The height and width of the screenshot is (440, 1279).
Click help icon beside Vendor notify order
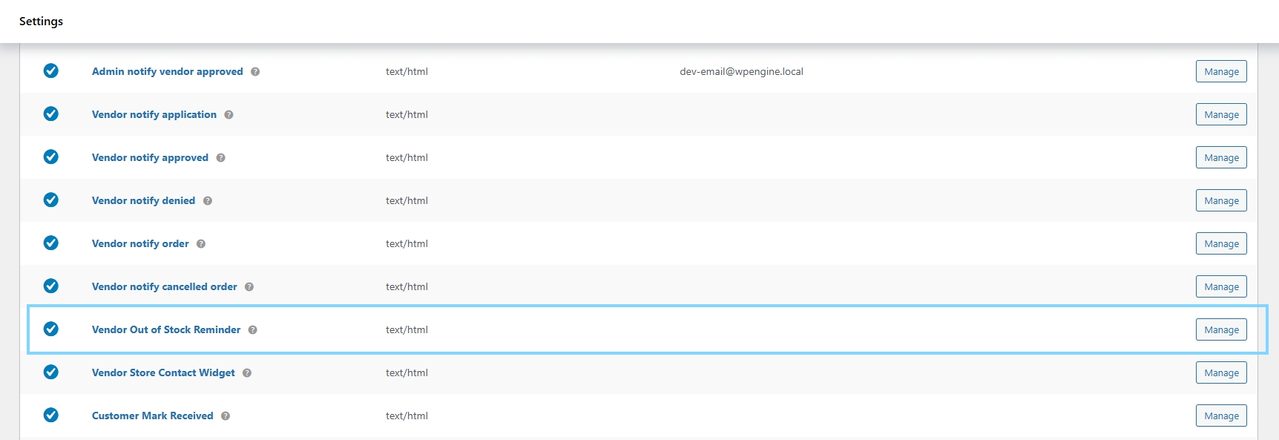(201, 244)
